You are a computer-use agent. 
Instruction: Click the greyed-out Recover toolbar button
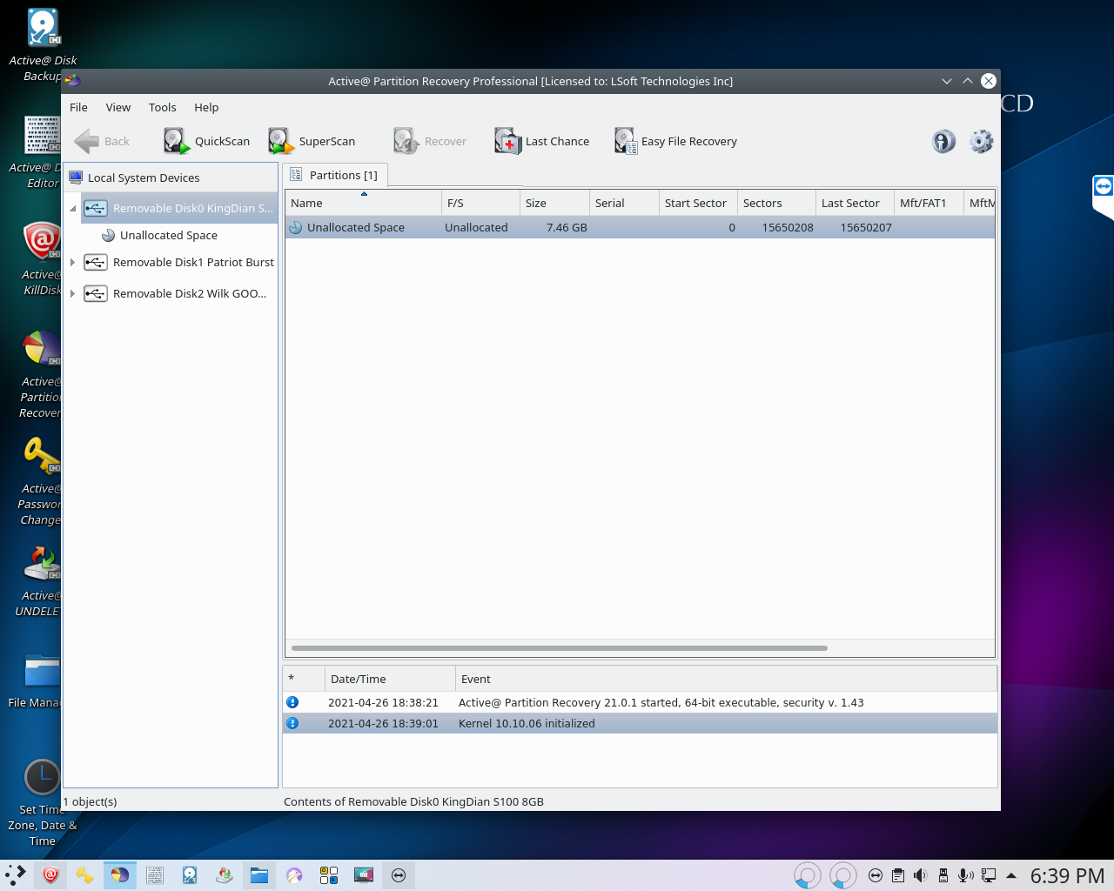click(430, 141)
